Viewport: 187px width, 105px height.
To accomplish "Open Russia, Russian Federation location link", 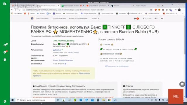I will pos(63,60).
